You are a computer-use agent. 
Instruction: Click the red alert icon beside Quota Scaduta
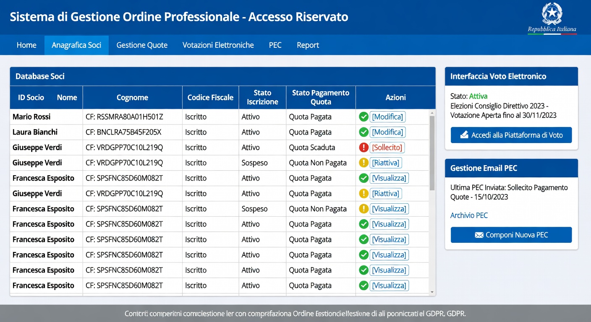point(363,147)
